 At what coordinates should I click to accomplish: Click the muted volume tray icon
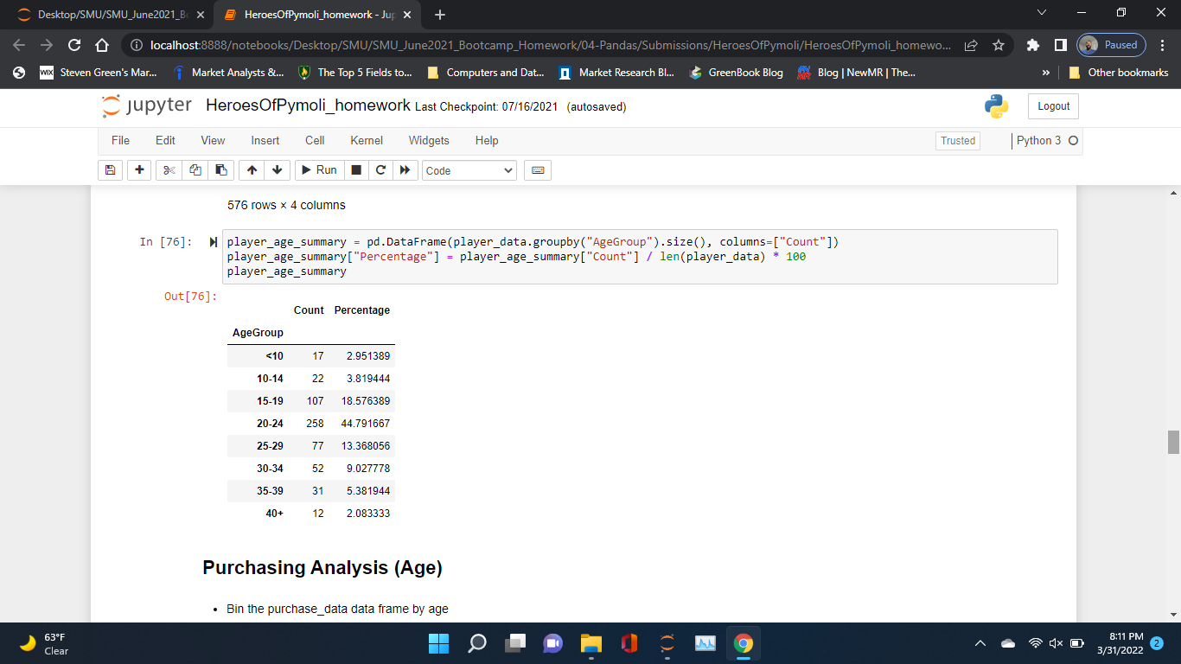click(x=1056, y=643)
